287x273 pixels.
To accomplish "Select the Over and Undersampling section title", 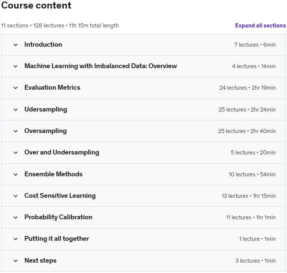I will [62, 152].
